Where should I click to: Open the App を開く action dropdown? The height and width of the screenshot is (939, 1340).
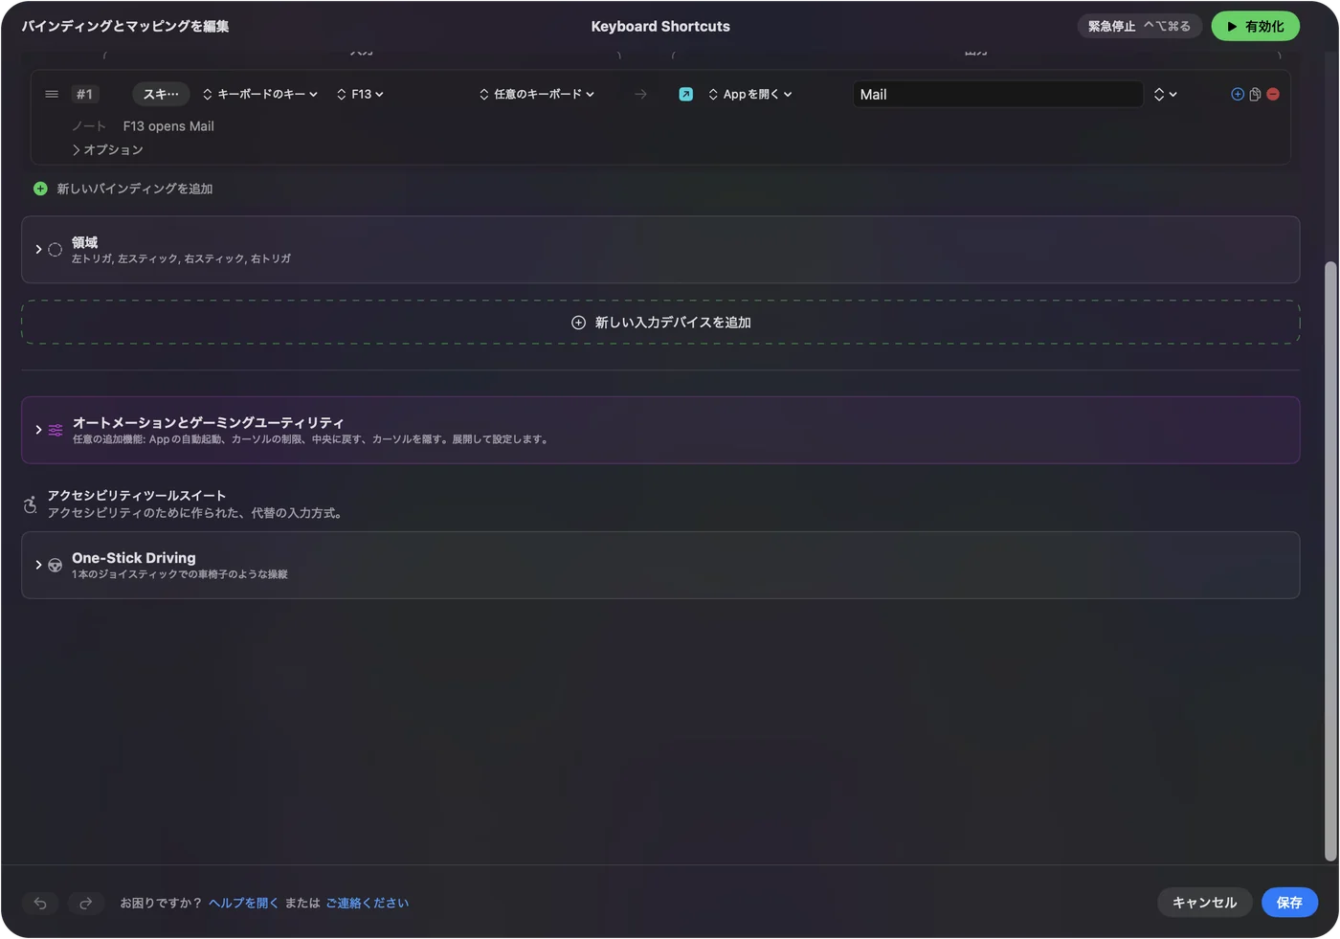750,94
